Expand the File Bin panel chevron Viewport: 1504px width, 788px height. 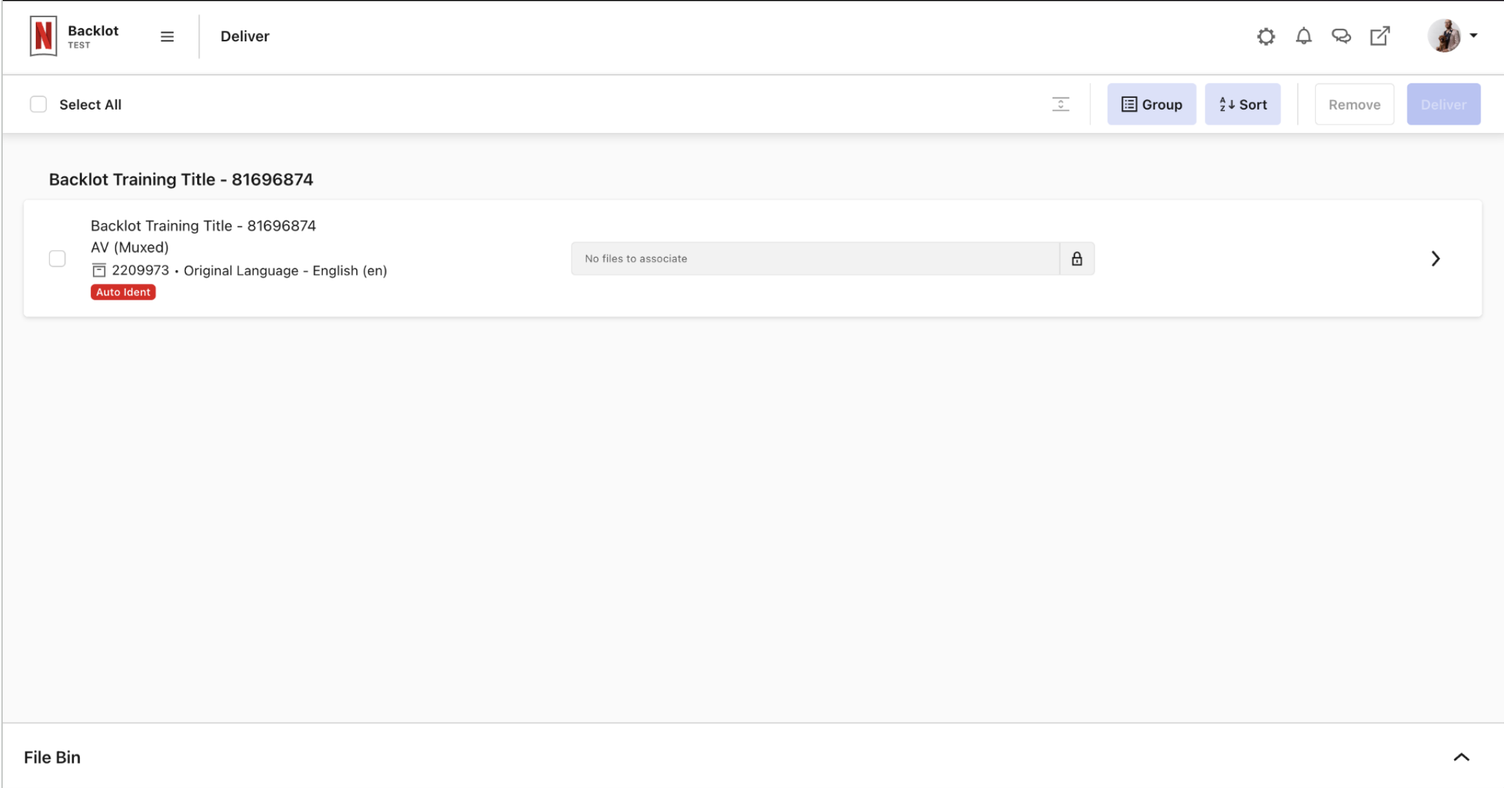(1461, 757)
